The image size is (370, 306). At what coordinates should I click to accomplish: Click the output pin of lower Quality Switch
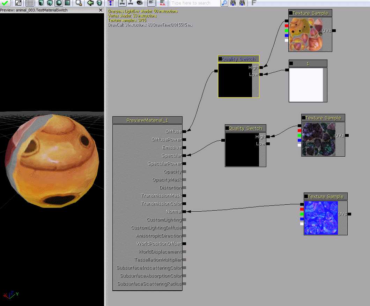tap(223, 140)
